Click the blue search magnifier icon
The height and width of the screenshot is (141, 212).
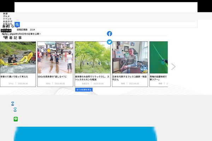pyautogui.click(x=17, y=25)
